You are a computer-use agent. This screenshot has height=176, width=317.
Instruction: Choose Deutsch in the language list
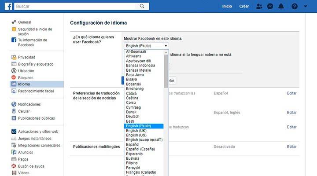[x=133, y=116]
